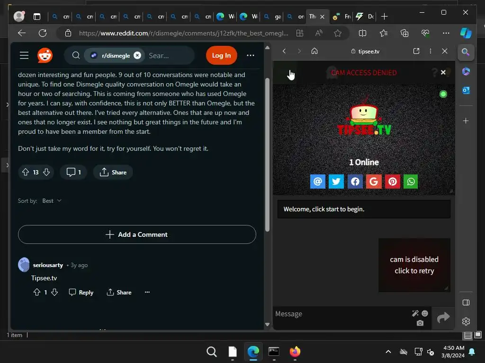Open the post comments count button
The image size is (485, 363).
pyautogui.click(x=73, y=172)
